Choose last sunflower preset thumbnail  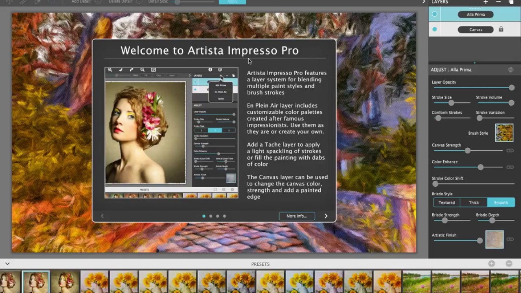(x=387, y=282)
